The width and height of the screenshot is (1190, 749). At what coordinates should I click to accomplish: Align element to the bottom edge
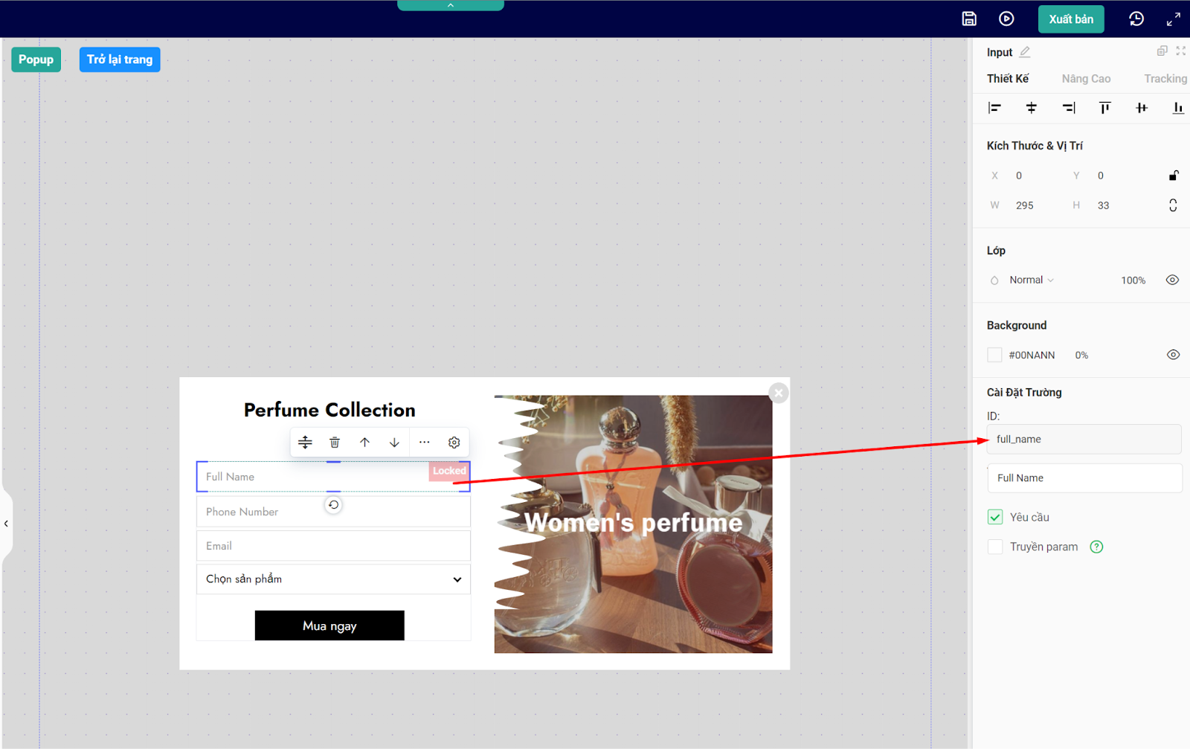pyautogui.click(x=1178, y=108)
